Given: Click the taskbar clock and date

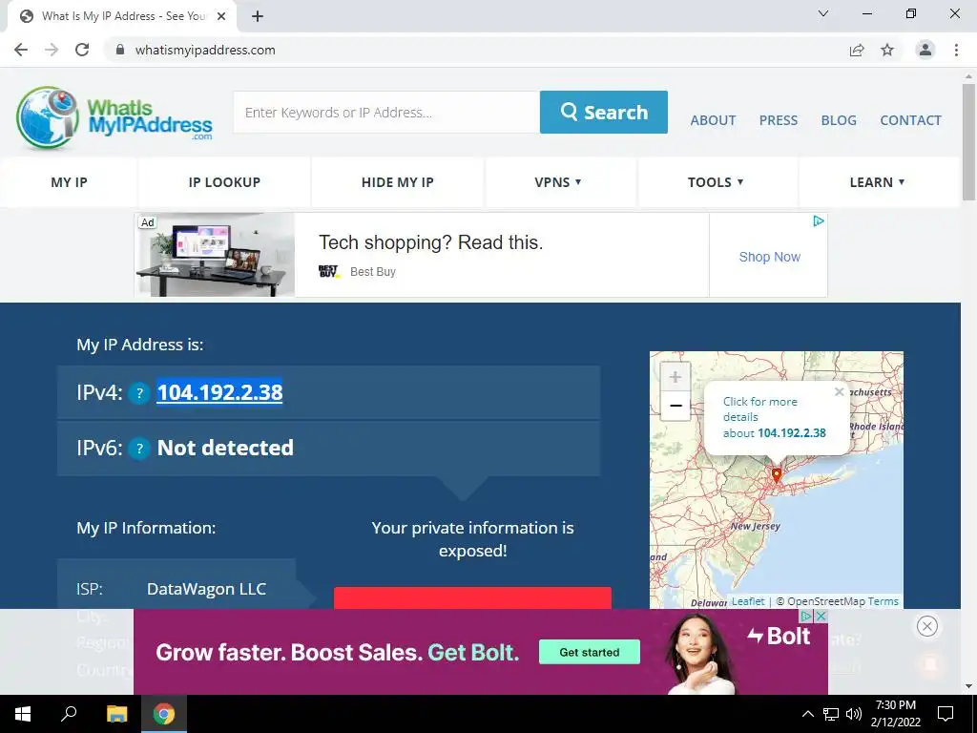Looking at the screenshot, I should 895,714.
